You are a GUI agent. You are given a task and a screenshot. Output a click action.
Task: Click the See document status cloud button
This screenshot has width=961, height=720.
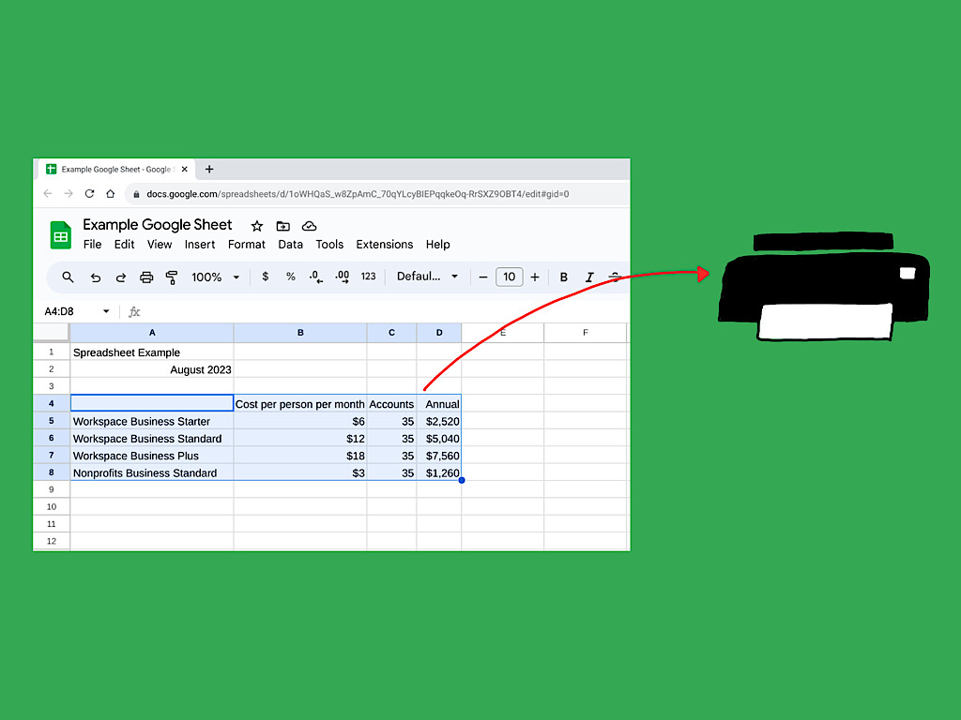(309, 226)
